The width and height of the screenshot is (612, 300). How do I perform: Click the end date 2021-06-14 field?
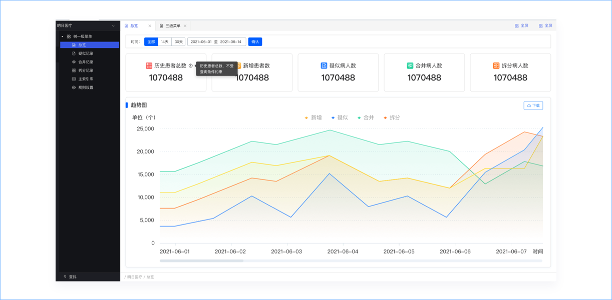click(x=231, y=42)
